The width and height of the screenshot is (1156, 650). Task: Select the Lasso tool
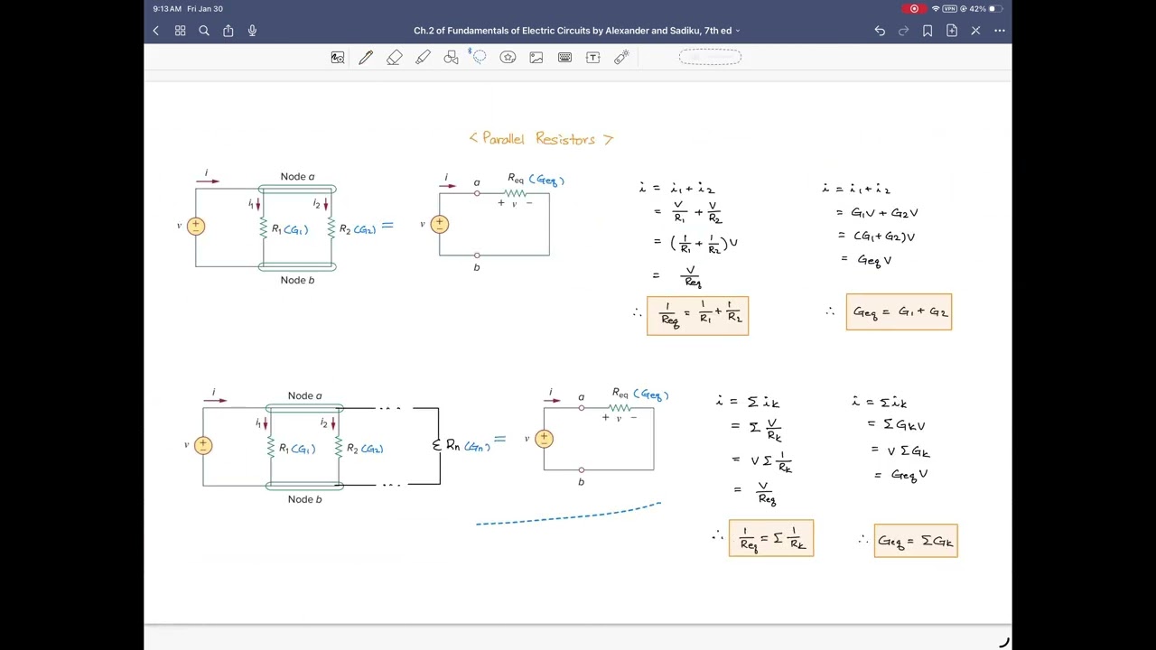pos(480,57)
